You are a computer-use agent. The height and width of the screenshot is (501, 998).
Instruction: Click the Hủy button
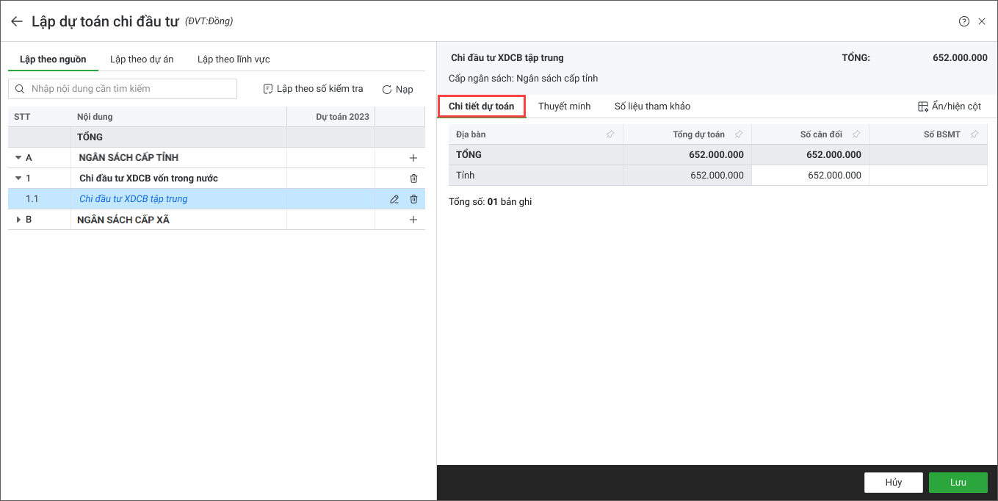pyautogui.click(x=893, y=482)
